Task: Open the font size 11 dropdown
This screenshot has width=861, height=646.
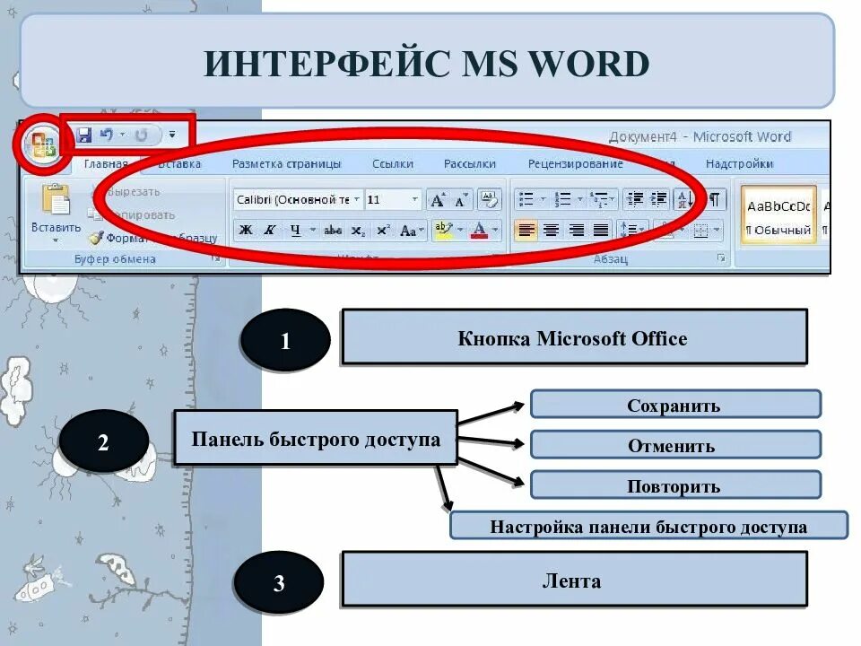Action: [x=414, y=199]
